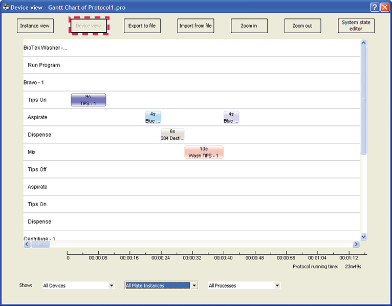Click the horizontal scrollbar left arrow
The height and width of the screenshot is (306, 392).
[27, 245]
